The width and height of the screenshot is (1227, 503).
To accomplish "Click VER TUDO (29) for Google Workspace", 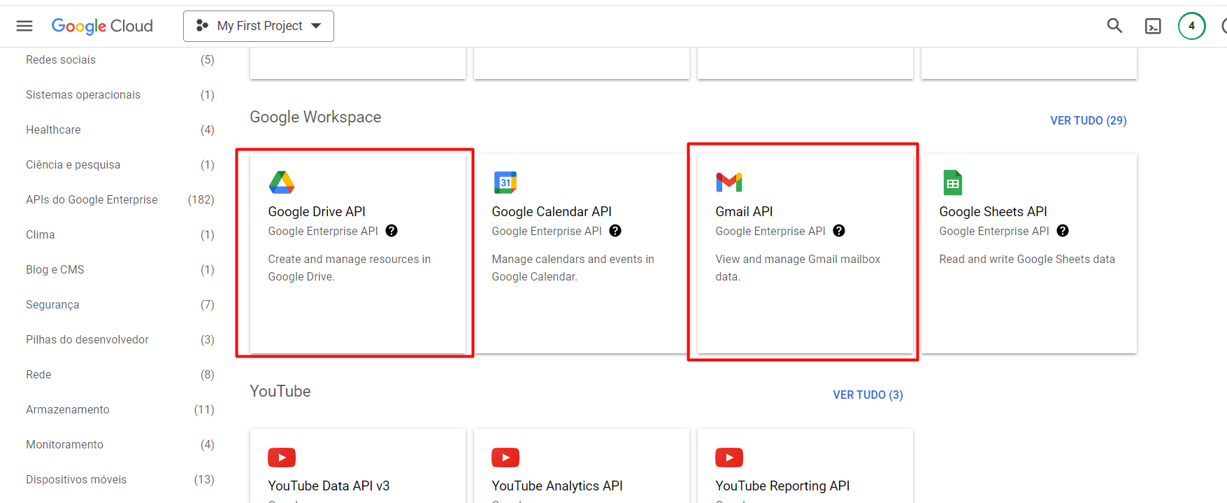I will [x=1089, y=120].
